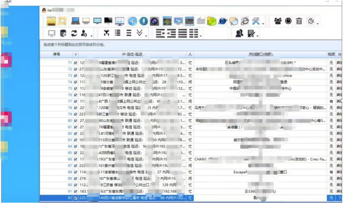The image size is (343, 203).
Task: Click the trash can delete icon
Action: pyautogui.click(x=299, y=21)
